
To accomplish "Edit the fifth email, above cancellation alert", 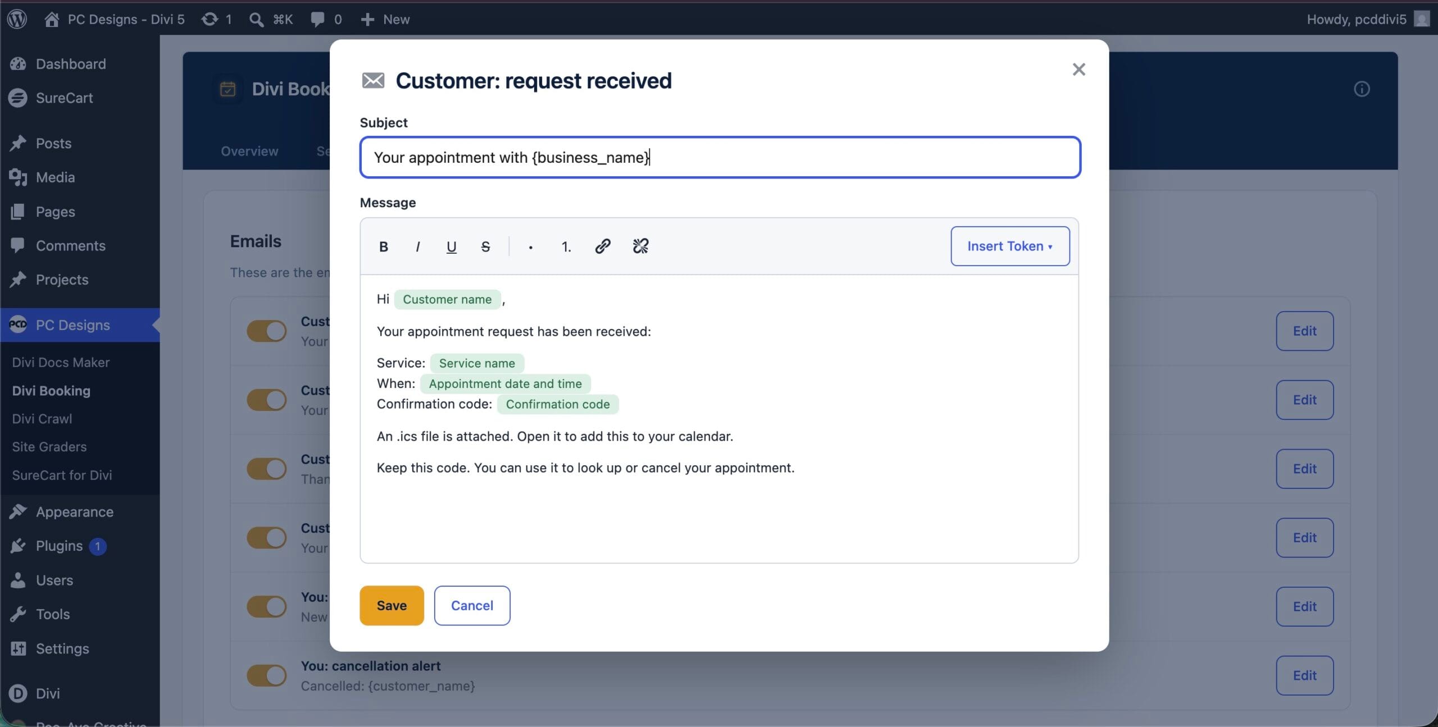I will [1304, 606].
